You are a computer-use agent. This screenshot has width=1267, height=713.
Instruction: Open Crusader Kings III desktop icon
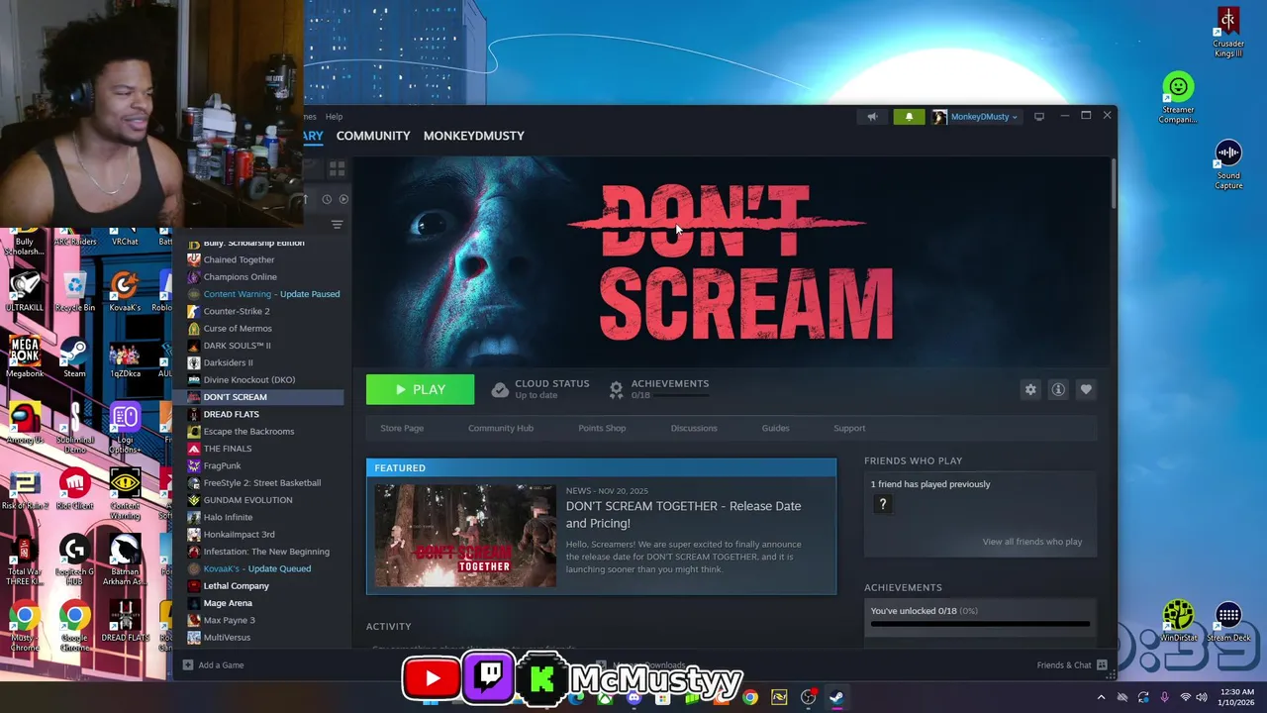[x=1228, y=33]
